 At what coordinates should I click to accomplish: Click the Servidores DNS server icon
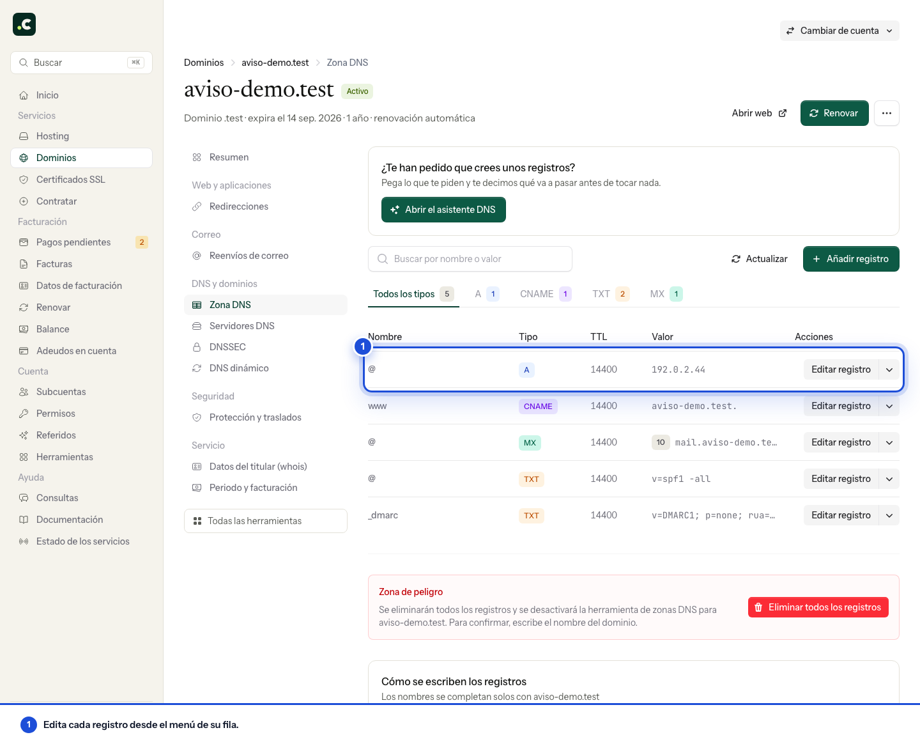pos(197,326)
